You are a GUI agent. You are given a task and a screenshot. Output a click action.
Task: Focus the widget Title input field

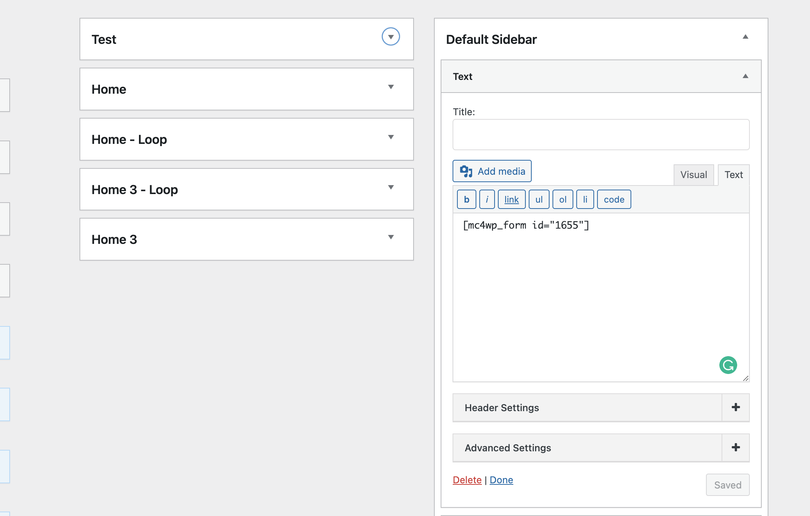(601, 135)
